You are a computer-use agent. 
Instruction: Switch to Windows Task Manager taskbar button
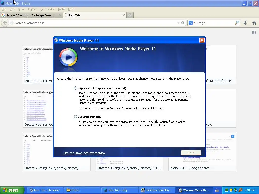[x=157, y=190]
